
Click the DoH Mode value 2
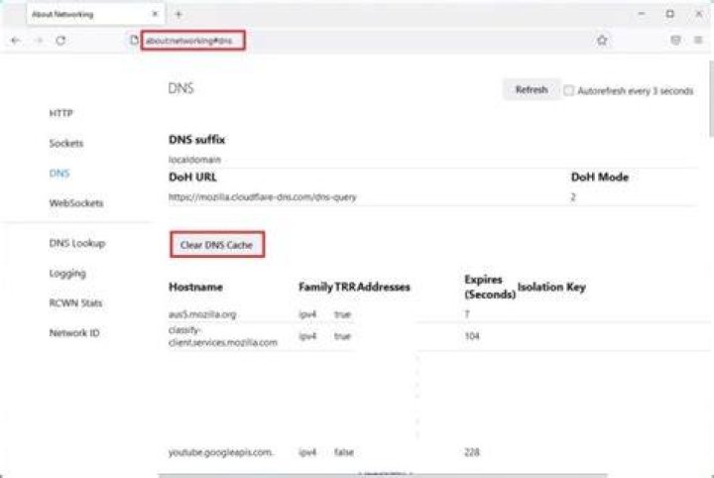click(573, 197)
